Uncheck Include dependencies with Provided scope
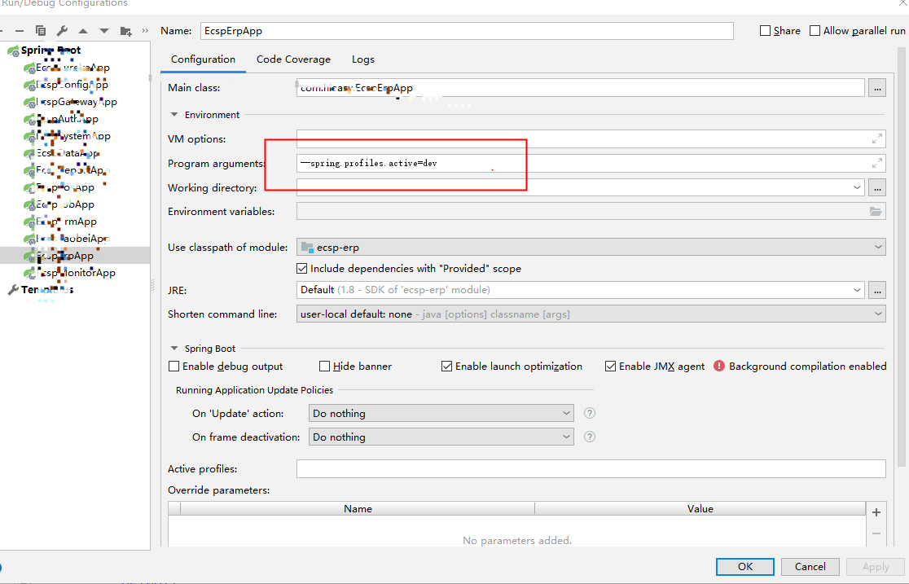Viewport: 909px width, 584px height. pyautogui.click(x=301, y=268)
